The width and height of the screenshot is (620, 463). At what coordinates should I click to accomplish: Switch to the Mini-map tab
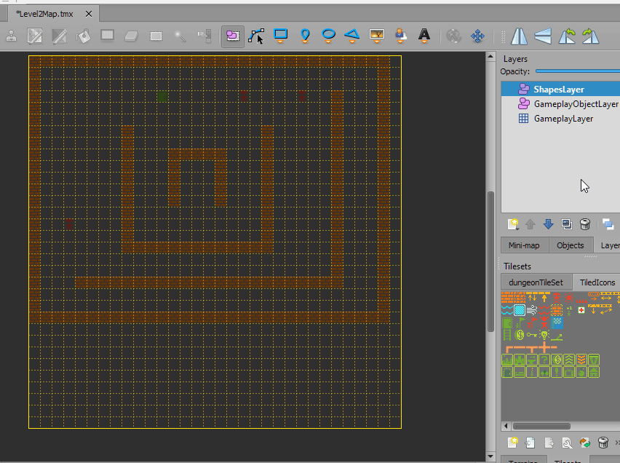tap(524, 245)
